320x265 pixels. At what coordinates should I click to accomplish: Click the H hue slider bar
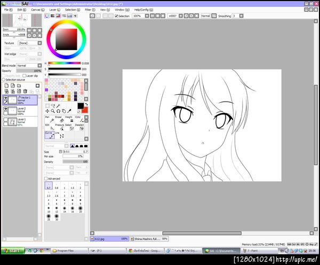[x=65, y=63]
